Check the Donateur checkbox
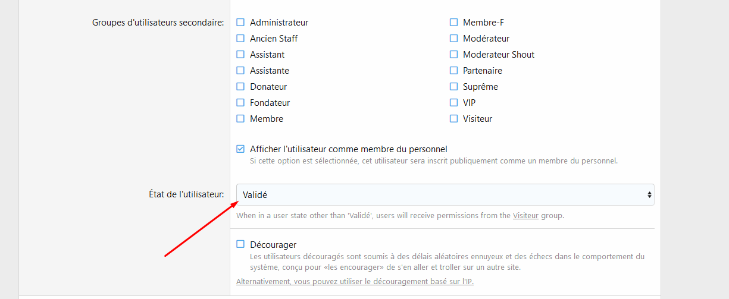Screen dimensions: 729x299 coord(240,87)
